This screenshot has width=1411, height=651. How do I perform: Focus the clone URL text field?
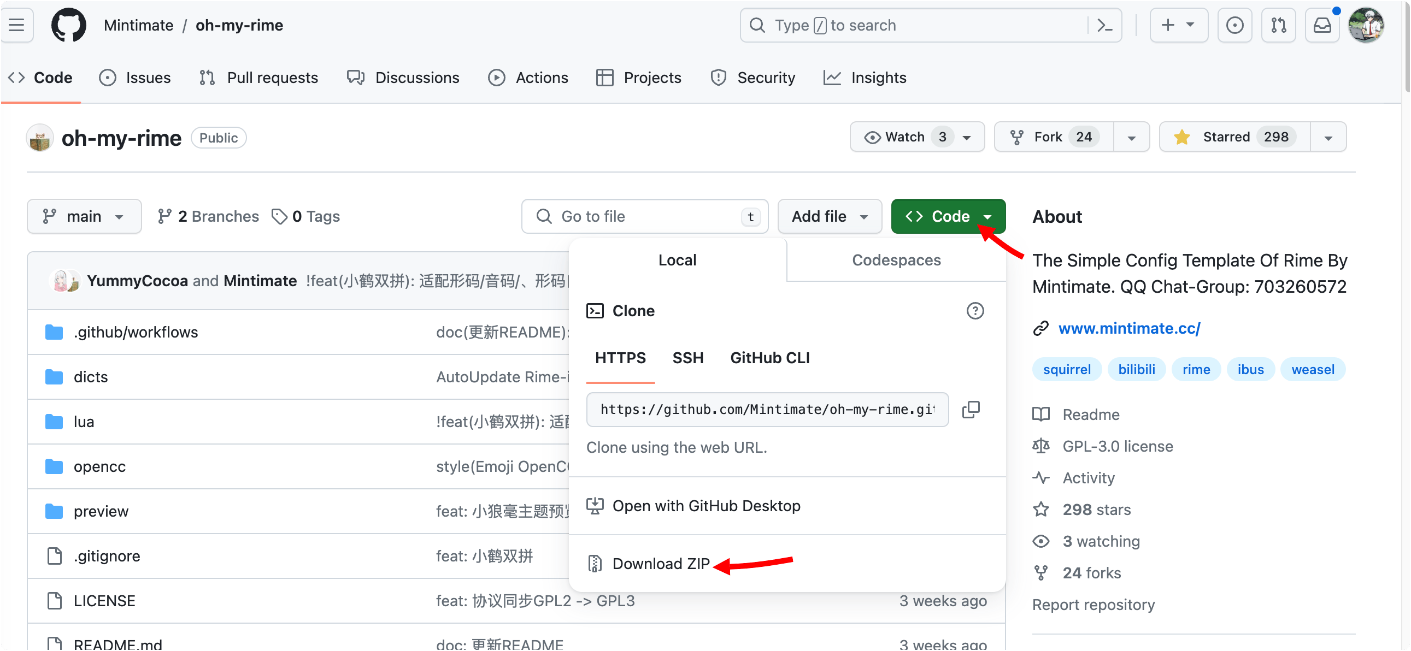point(767,410)
